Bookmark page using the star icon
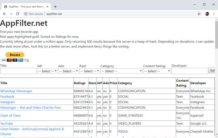Viewport: 218px width, 138px height. coord(199,14)
